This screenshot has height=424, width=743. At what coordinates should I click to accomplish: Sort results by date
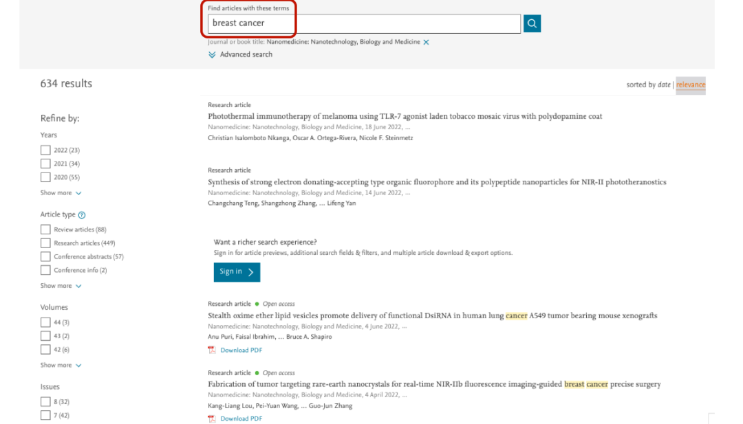tap(664, 85)
